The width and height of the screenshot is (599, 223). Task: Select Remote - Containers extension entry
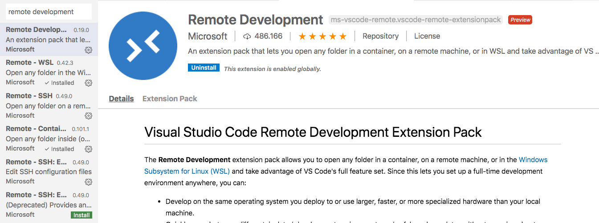(49, 139)
